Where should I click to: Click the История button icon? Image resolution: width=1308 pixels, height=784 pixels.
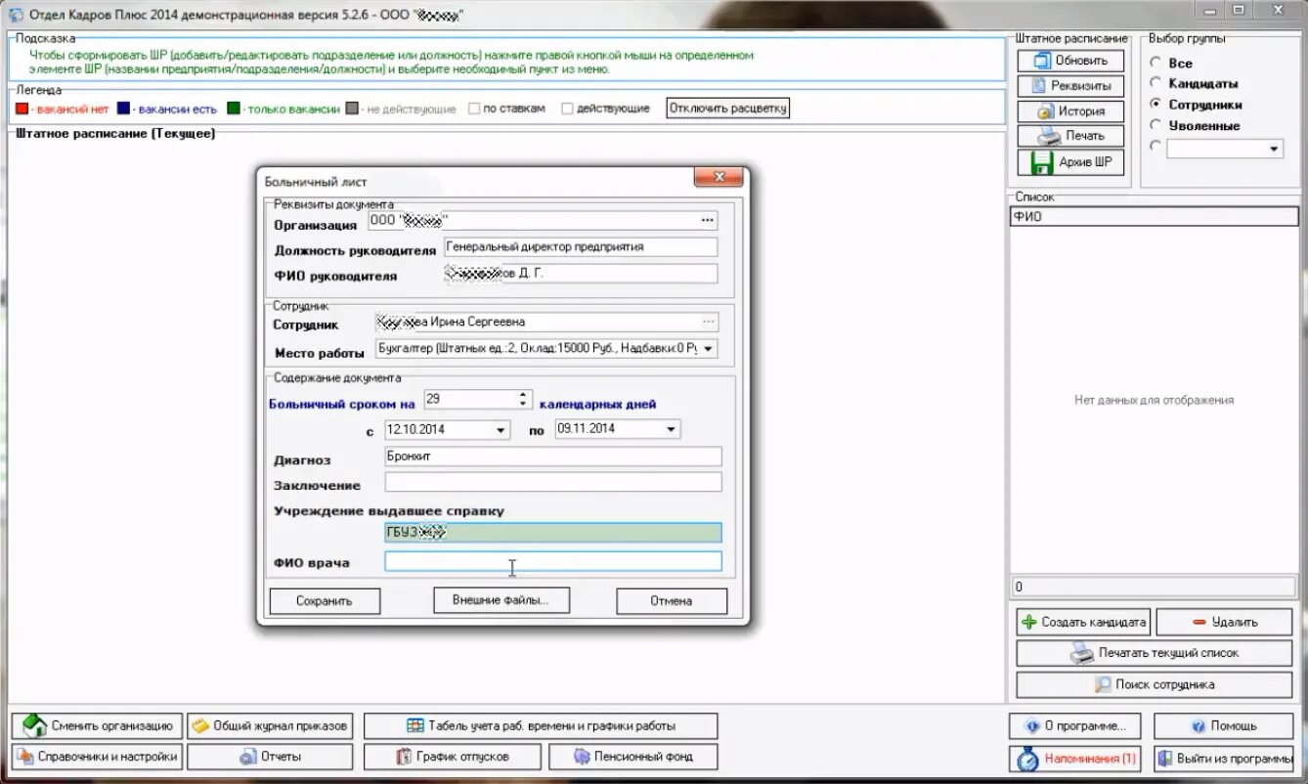tap(1045, 111)
